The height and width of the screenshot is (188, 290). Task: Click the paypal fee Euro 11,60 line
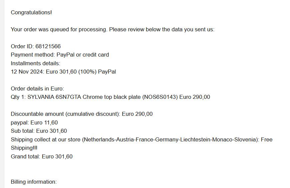34,122
